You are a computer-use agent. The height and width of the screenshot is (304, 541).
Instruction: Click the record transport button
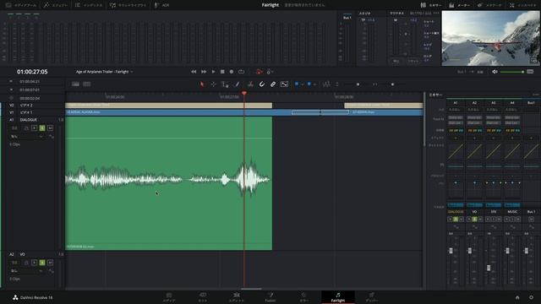(x=232, y=72)
